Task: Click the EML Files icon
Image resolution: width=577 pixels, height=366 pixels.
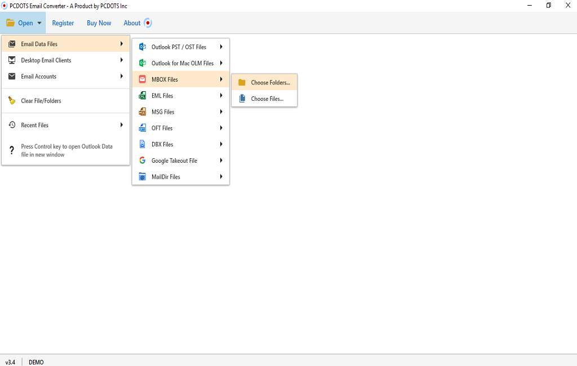Action: point(142,96)
